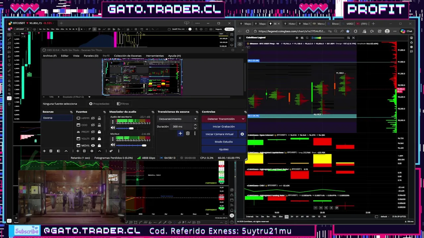
Task: Bookmark the CoinGlass page with star icon
Action: pyautogui.click(x=347, y=31)
